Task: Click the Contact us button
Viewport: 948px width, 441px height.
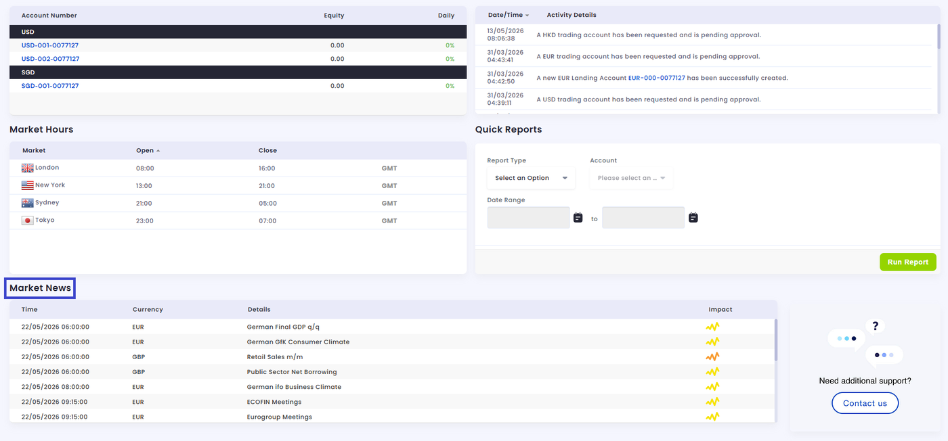Action: (x=865, y=403)
